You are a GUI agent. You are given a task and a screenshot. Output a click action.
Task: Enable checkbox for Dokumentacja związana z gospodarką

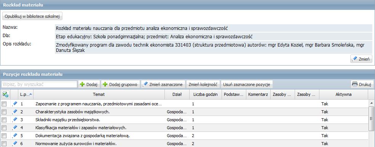point(4,136)
